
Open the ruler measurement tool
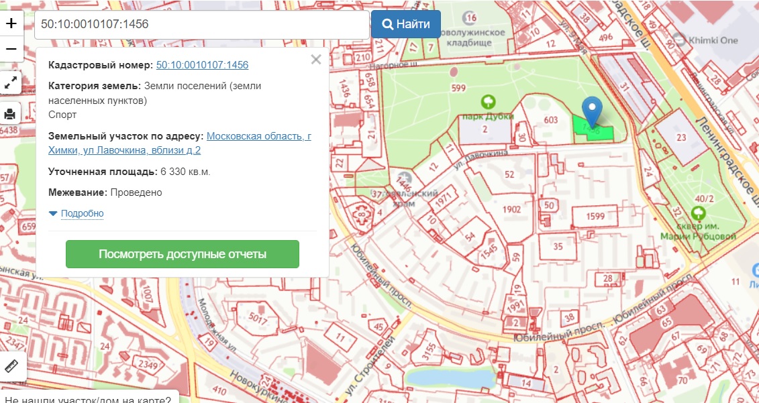[x=11, y=366]
